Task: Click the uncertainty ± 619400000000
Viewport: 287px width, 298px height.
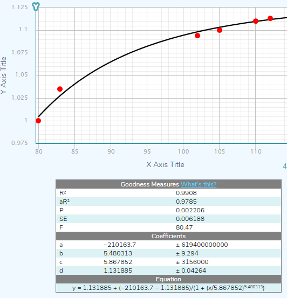Action: coord(202,245)
